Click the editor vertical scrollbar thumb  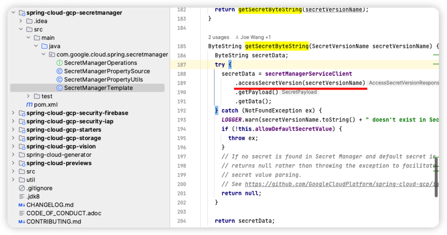coord(436,177)
